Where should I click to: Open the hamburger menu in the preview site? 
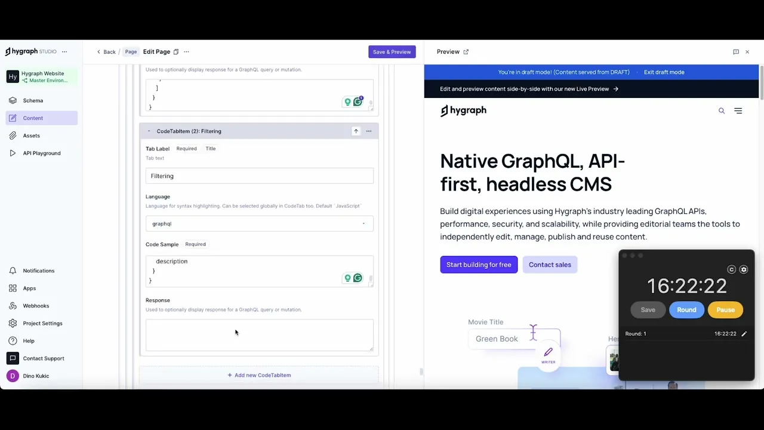coord(738,110)
